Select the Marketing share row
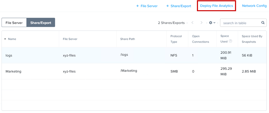269x113 pixels. [134, 71]
